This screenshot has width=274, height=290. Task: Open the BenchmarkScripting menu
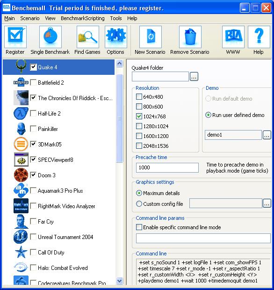click(83, 18)
